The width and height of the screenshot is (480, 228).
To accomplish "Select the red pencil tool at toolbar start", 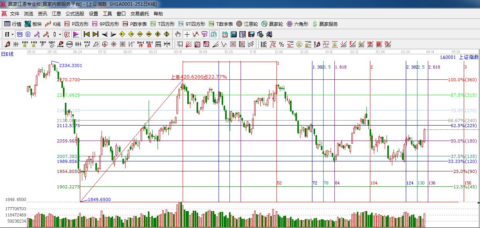I will click(x=6, y=44).
